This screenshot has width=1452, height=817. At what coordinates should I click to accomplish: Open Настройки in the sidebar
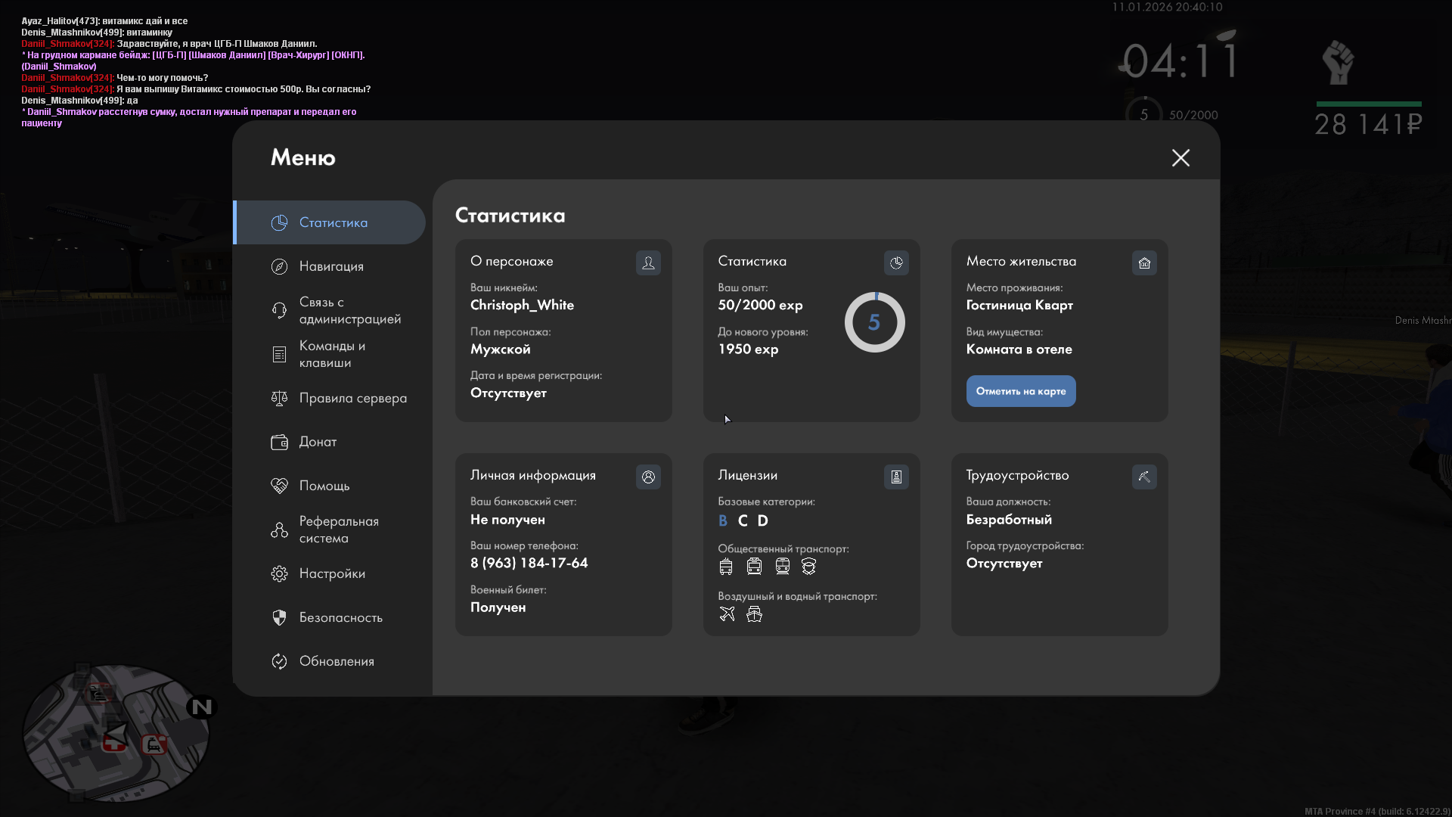click(x=332, y=573)
